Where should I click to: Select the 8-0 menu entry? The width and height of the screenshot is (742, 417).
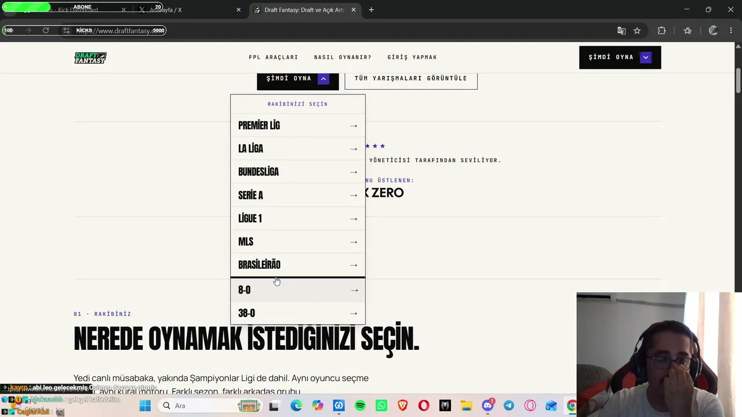[x=298, y=290]
